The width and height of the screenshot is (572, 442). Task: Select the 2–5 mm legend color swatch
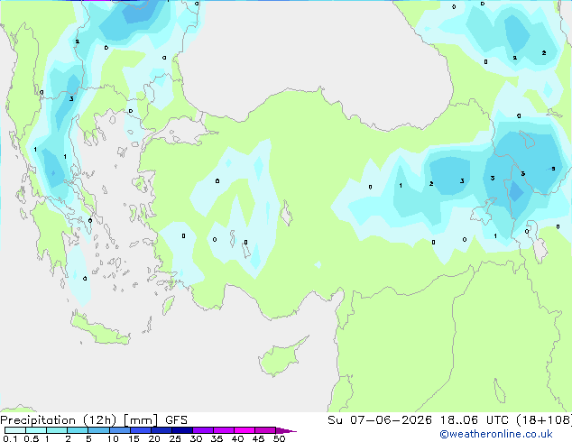(x=78, y=430)
